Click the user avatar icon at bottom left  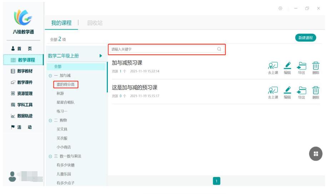[13, 176]
